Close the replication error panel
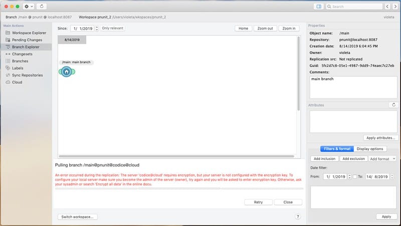 (x=288, y=202)
